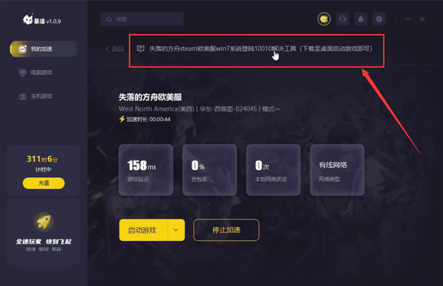Image resolution: width=443 pixels, height=286 pixels.
Task: Click the search input field
Action: click(142, 19)
